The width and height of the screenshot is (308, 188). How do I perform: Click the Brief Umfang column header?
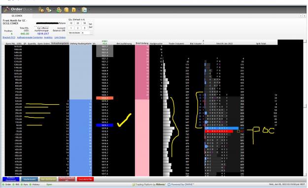pos(142,43)
